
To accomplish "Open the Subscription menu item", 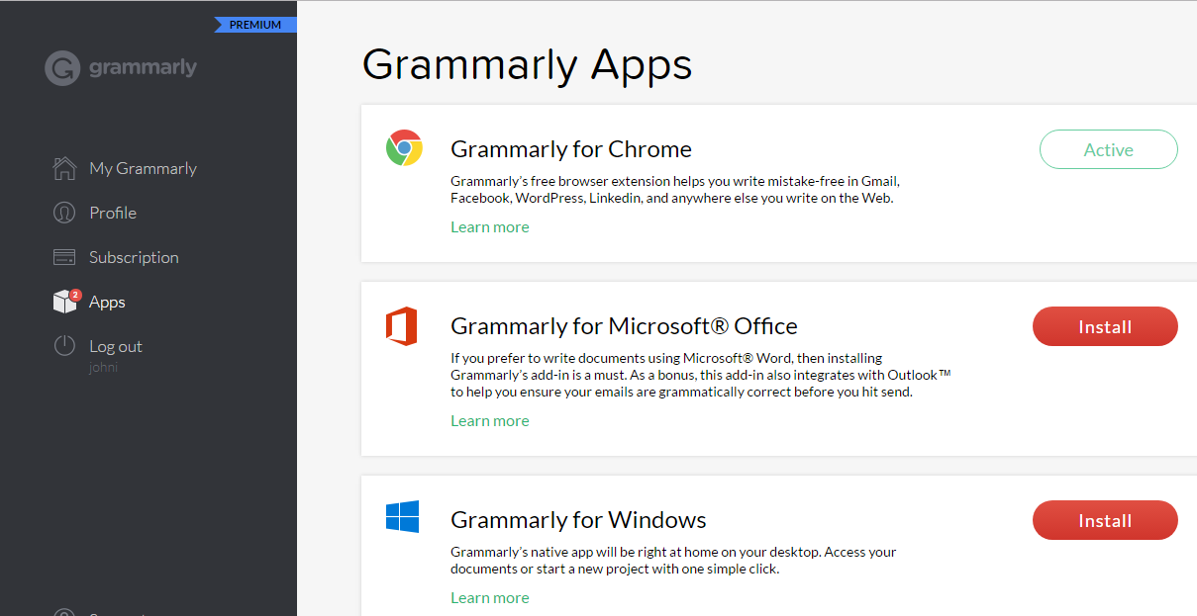I will point(134,257).
